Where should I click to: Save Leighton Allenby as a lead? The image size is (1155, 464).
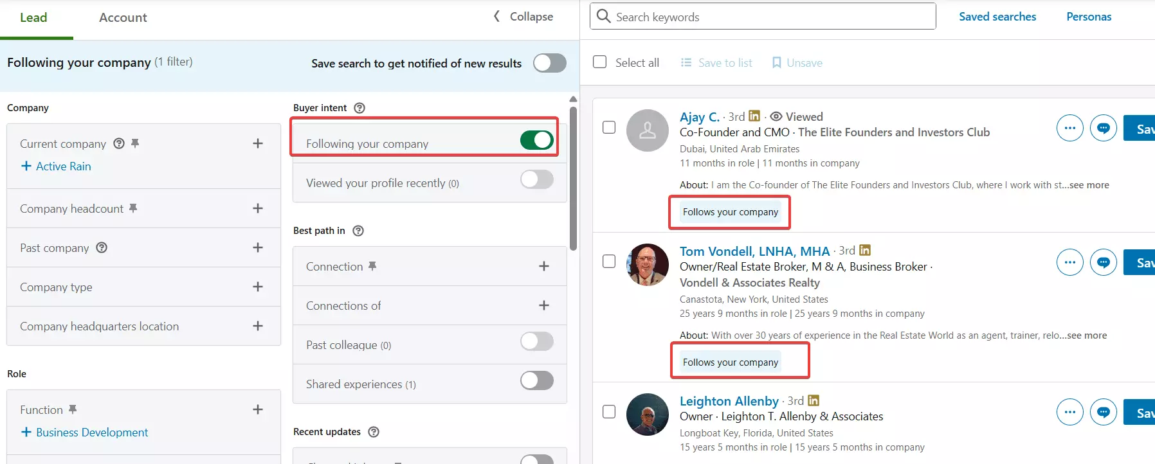point(1140,413)
